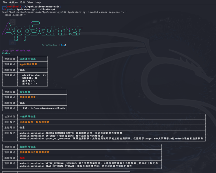Click the command text 'AppScanner.py'
This screenshot has width=216, height=173.
click(25, 9)
